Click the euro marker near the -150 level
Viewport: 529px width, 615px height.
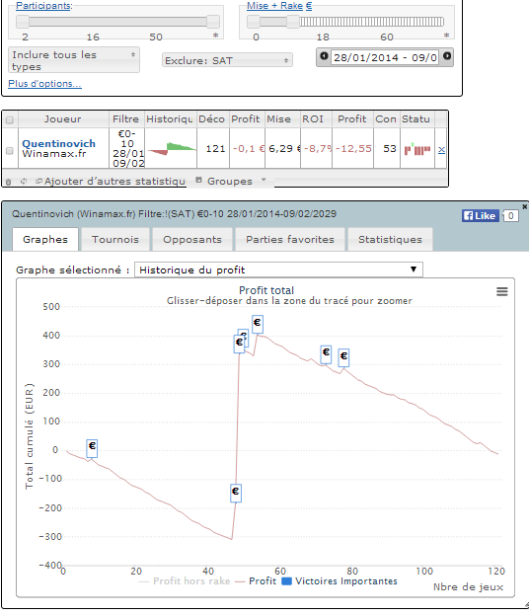coord(235,493)
